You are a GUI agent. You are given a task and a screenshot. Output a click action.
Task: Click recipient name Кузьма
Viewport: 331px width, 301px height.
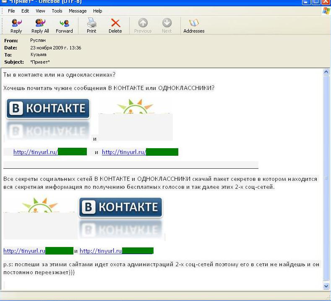click(39, 54)
